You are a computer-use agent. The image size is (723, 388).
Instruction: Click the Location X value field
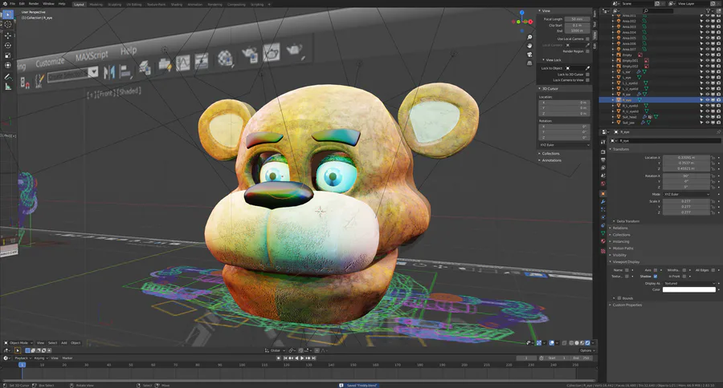click(687, 157)
